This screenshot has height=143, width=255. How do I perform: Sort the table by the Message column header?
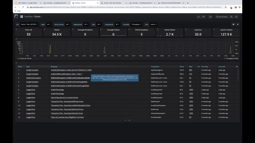coord(54,67)
